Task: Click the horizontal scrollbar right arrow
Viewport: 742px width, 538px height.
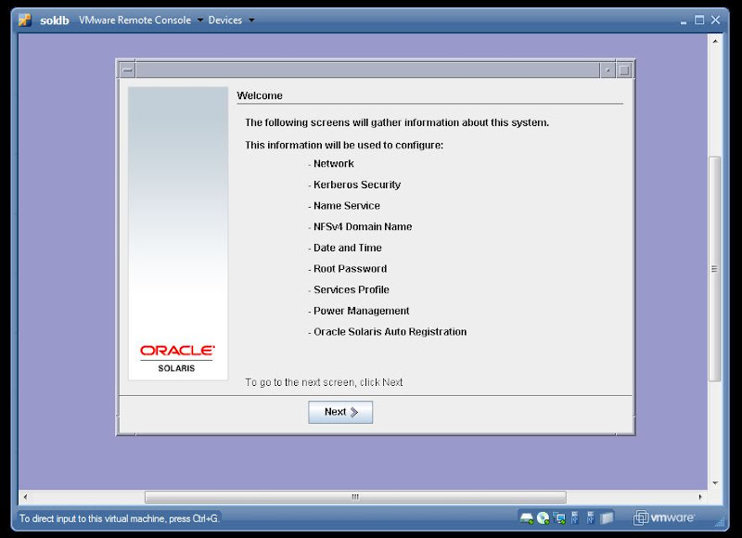Action: click(x=700, y=497)
